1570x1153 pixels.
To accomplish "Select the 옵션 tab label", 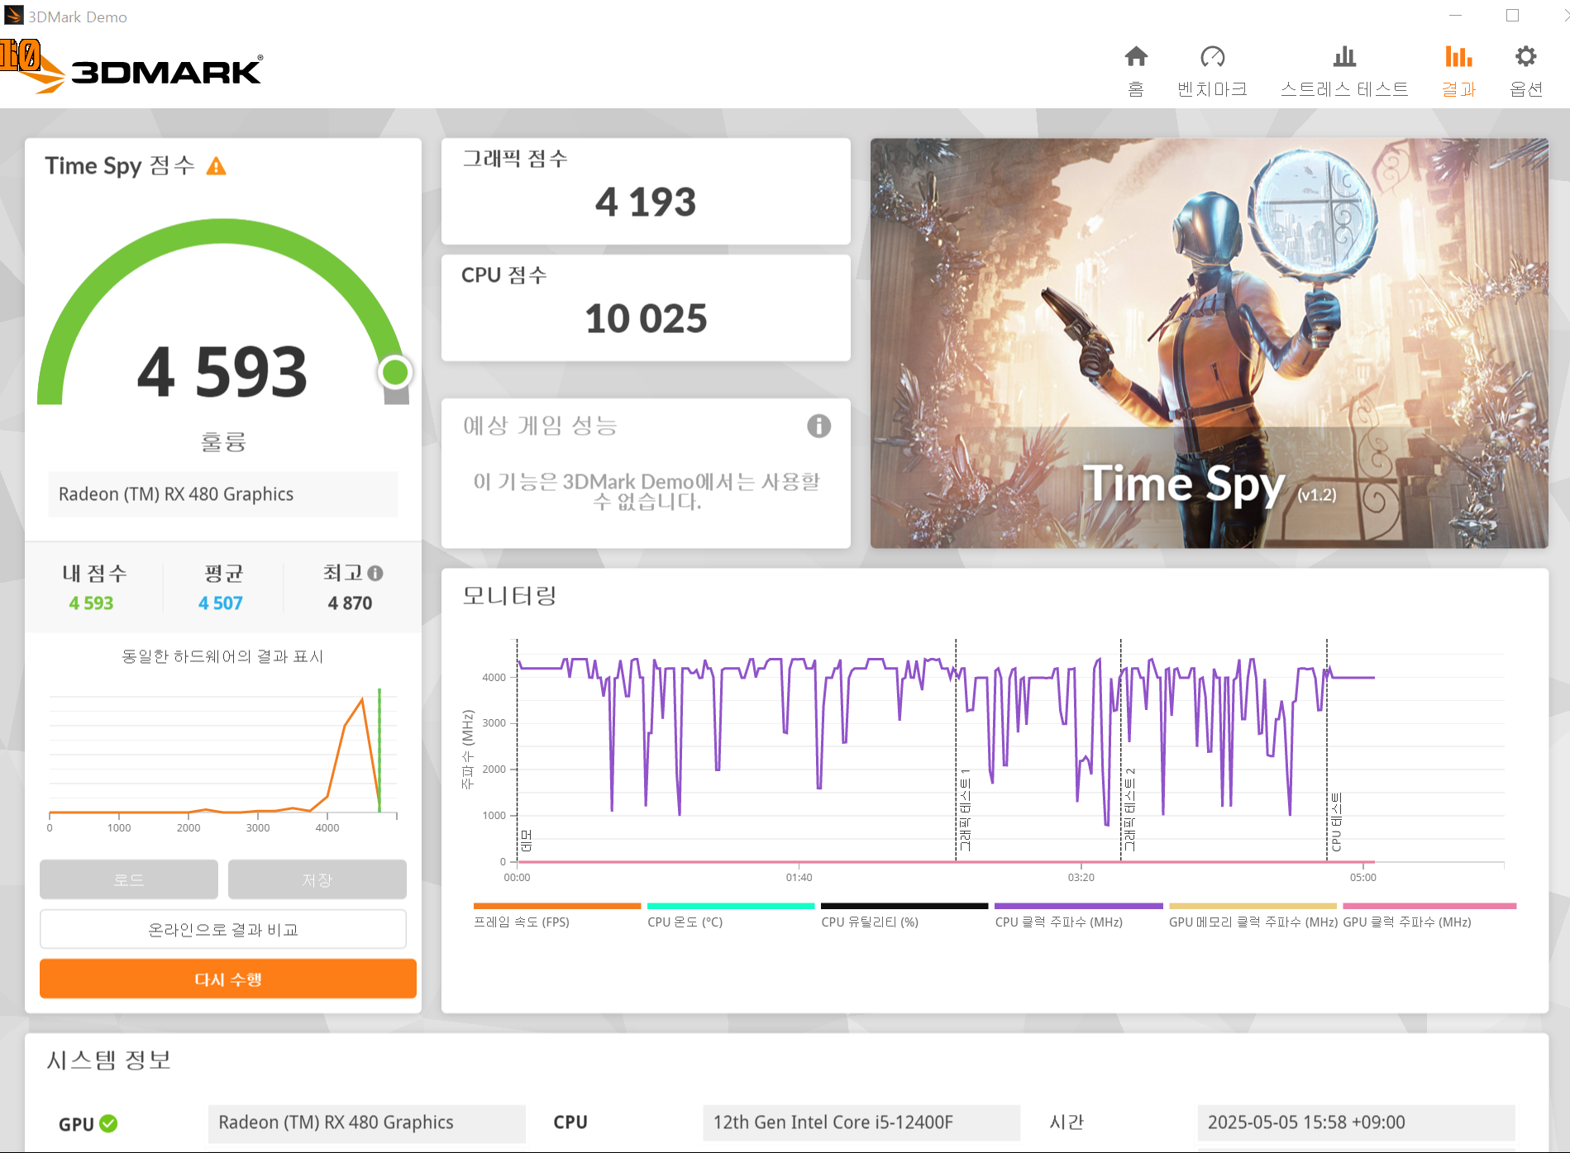I will (1525, 89).
